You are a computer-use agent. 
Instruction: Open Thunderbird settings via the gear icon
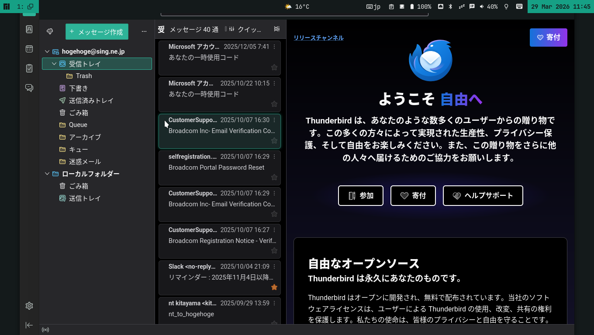pos(29,306)
